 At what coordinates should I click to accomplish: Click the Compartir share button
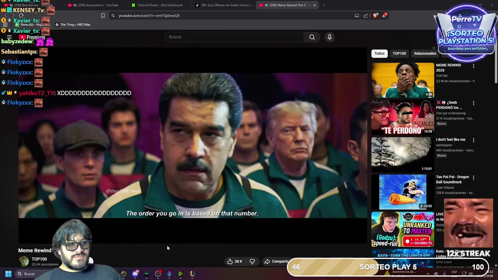click(277, 261)
